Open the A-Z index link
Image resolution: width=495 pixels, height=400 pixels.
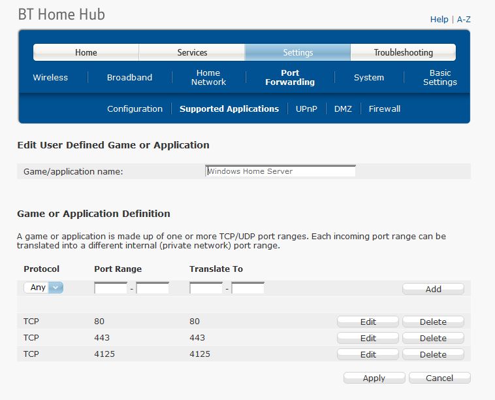[x=464, y=19]
